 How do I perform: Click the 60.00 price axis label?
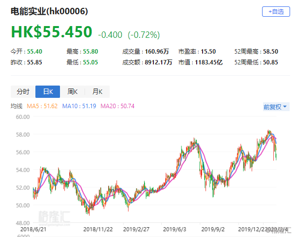pos(23,117)
